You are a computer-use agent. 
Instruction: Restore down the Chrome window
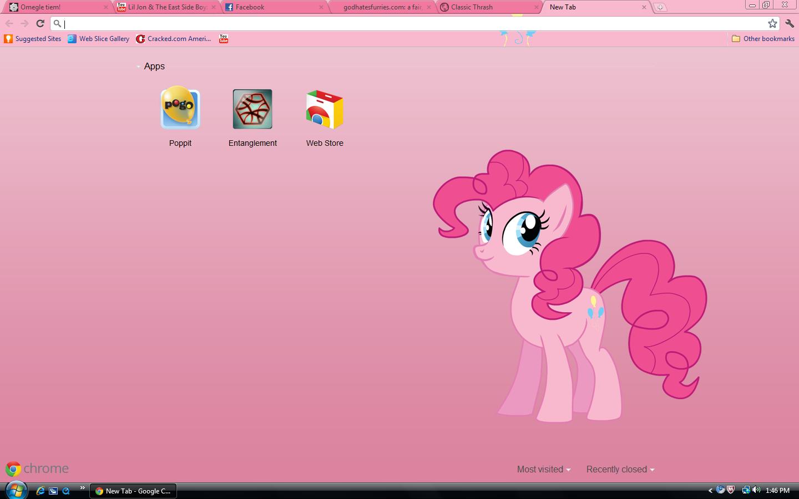pos(766,5)
